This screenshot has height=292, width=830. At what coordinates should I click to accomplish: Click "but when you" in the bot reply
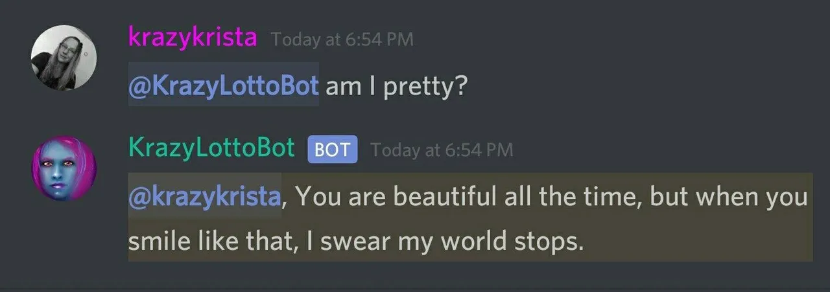(x=728, y=197)
